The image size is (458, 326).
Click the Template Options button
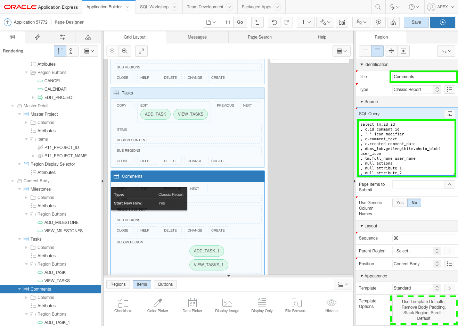[423, 310]
